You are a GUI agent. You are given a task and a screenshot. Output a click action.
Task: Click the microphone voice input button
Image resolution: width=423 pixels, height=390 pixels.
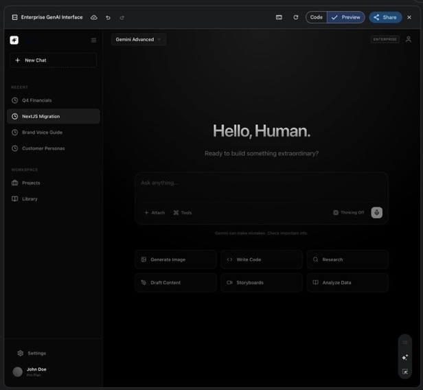pyautogui.click(x=376, y=213)
